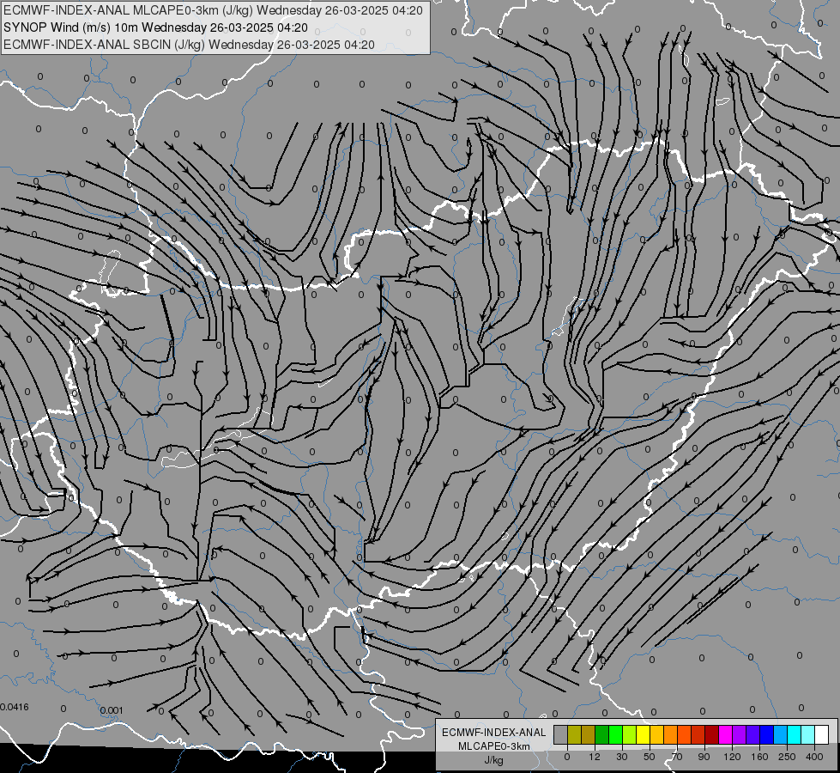Click the dark red legend swatch
Image resolution: width=840 pixels, height=773 pixels.
[711, 734]
